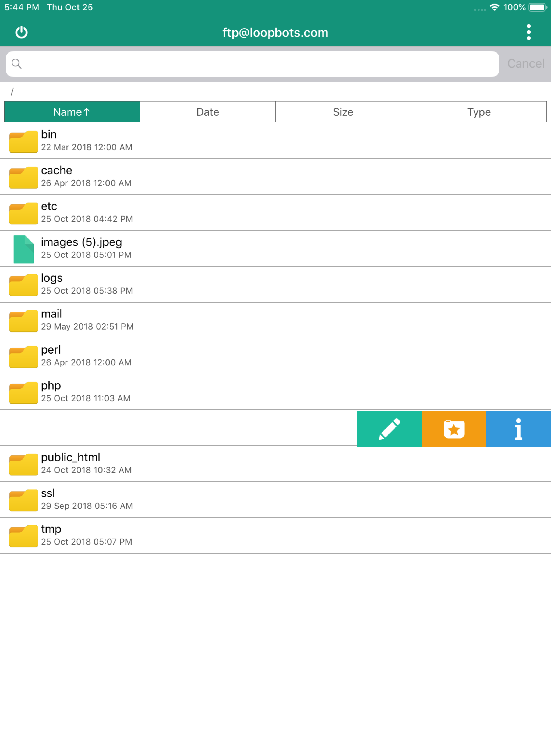
Task: Tap the green images (5).jpeg file icon
Action: (x=23, y=249)
